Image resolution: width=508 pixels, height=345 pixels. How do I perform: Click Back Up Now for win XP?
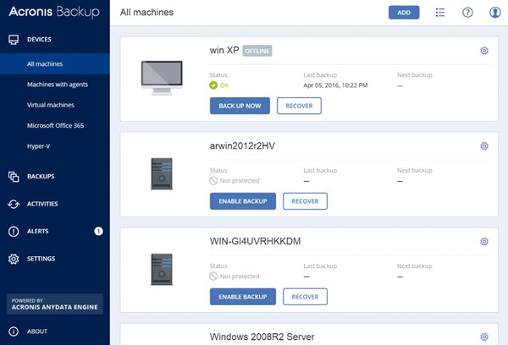pyautogui.click(x=240, y=106)
